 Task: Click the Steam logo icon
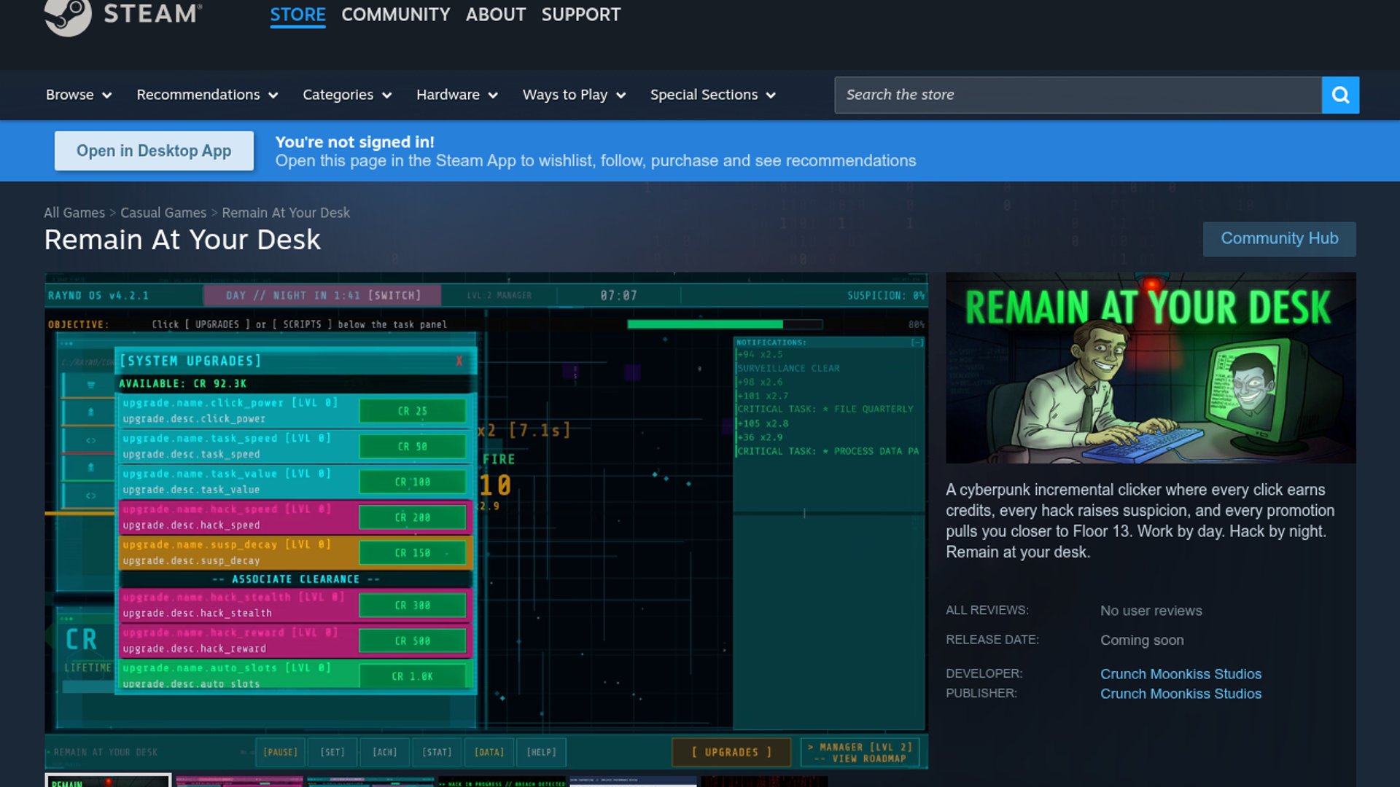tap(68, 15)
